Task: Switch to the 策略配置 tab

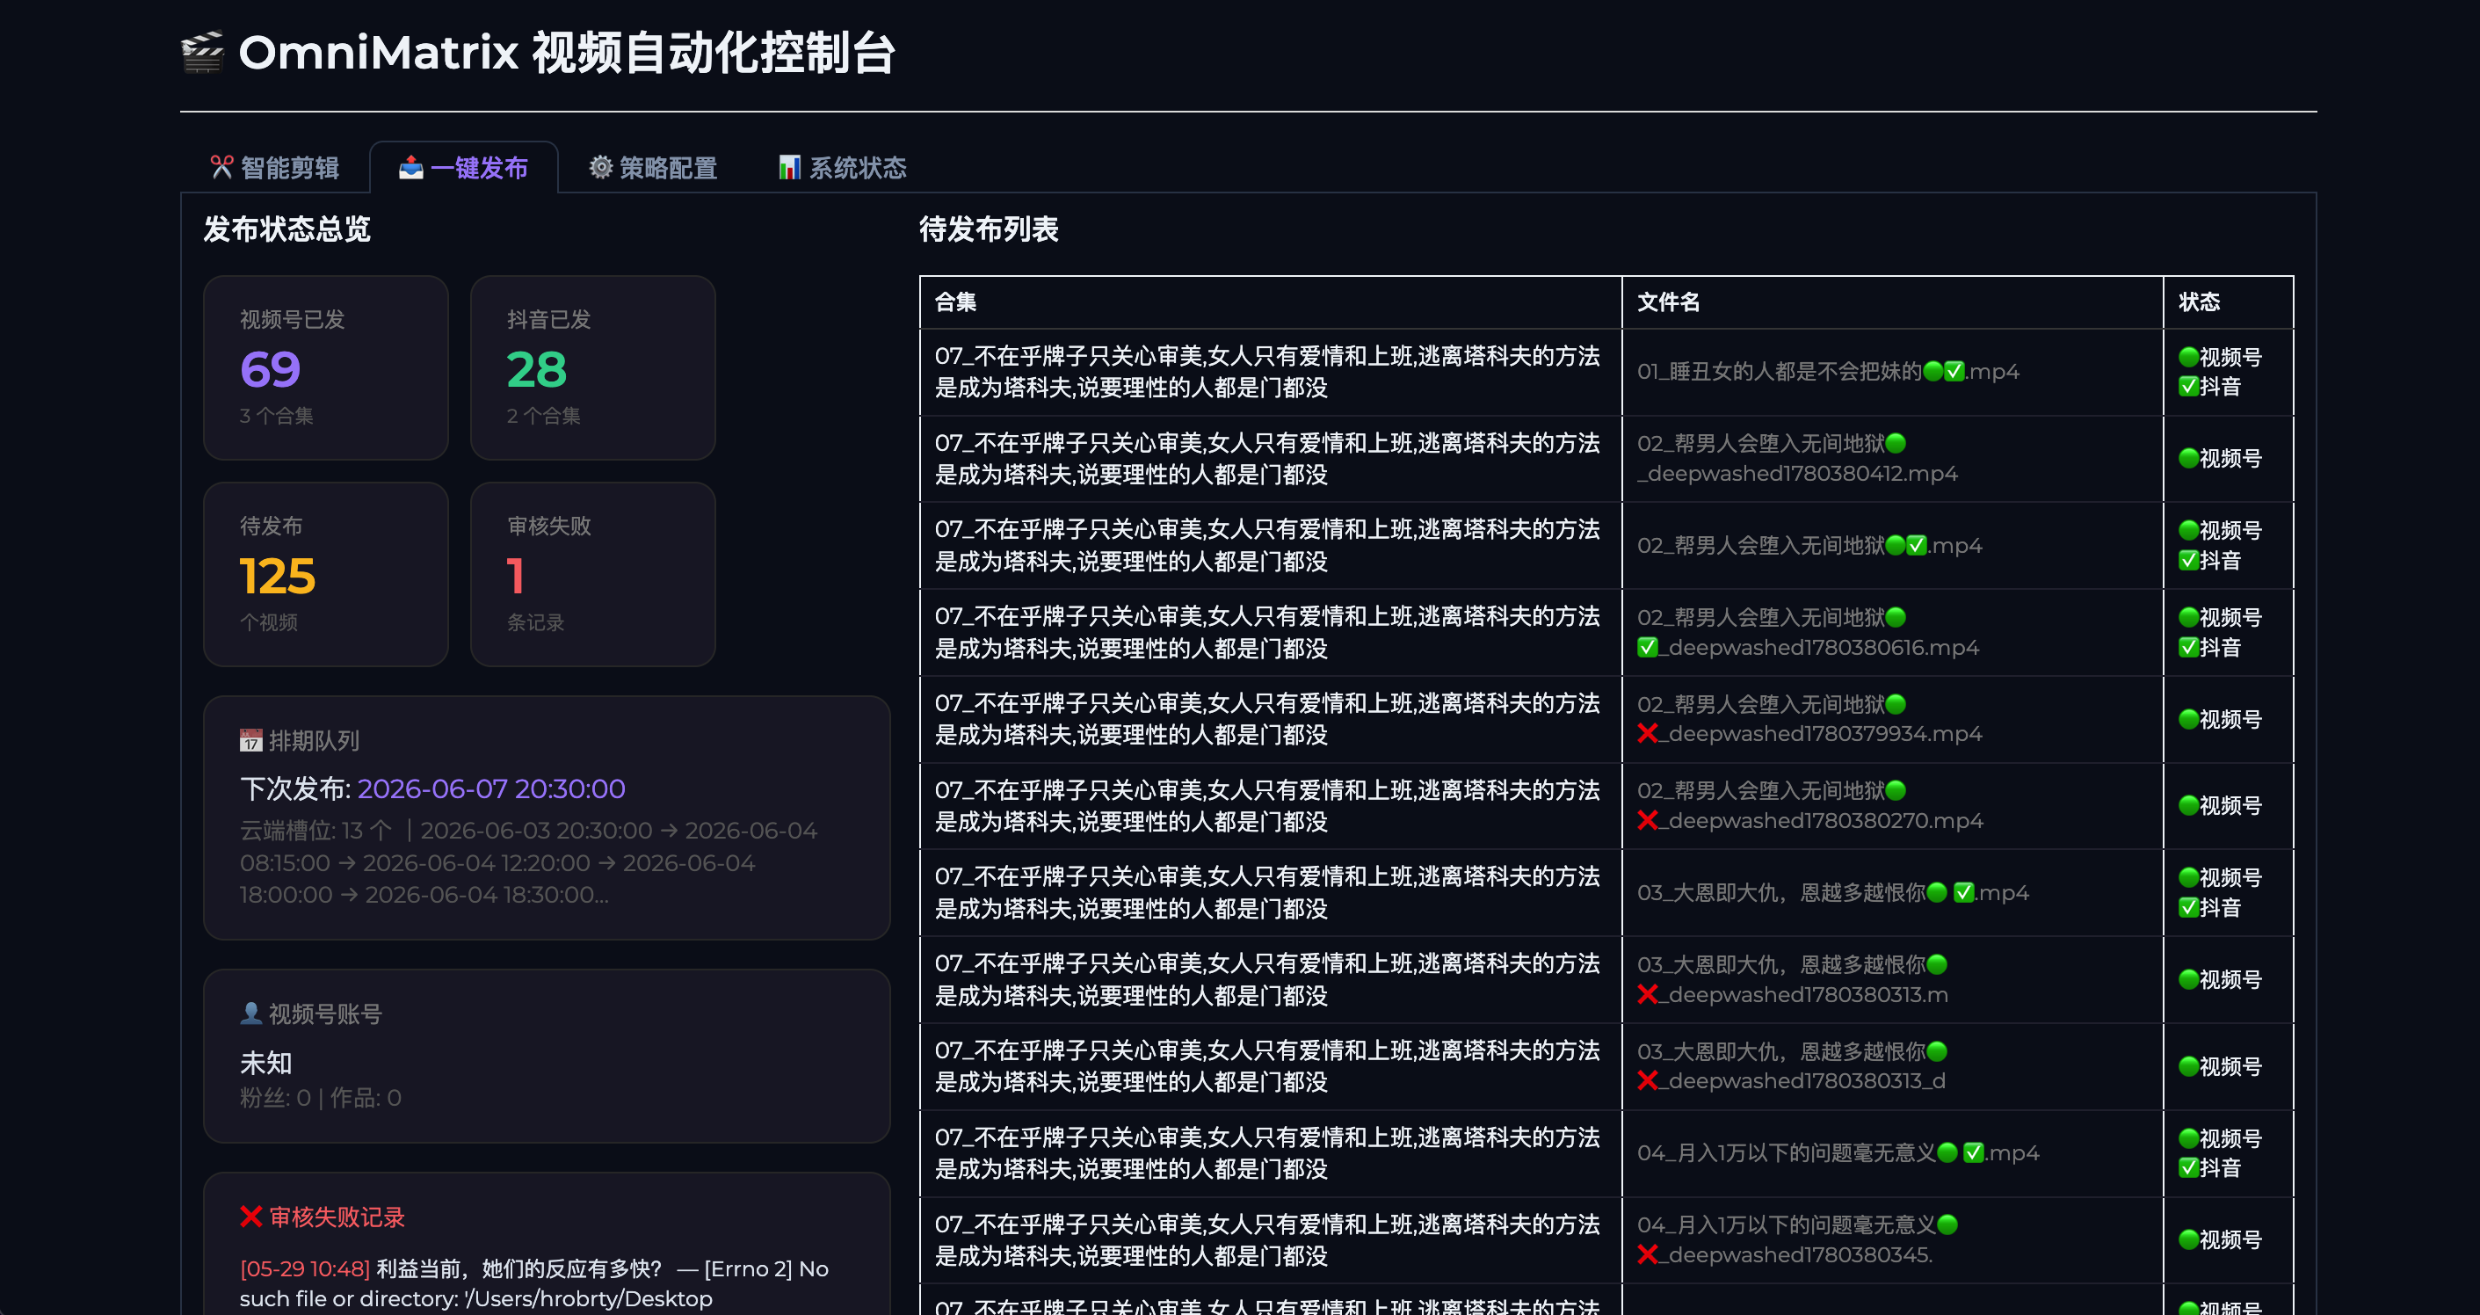Action: (653, 168)
